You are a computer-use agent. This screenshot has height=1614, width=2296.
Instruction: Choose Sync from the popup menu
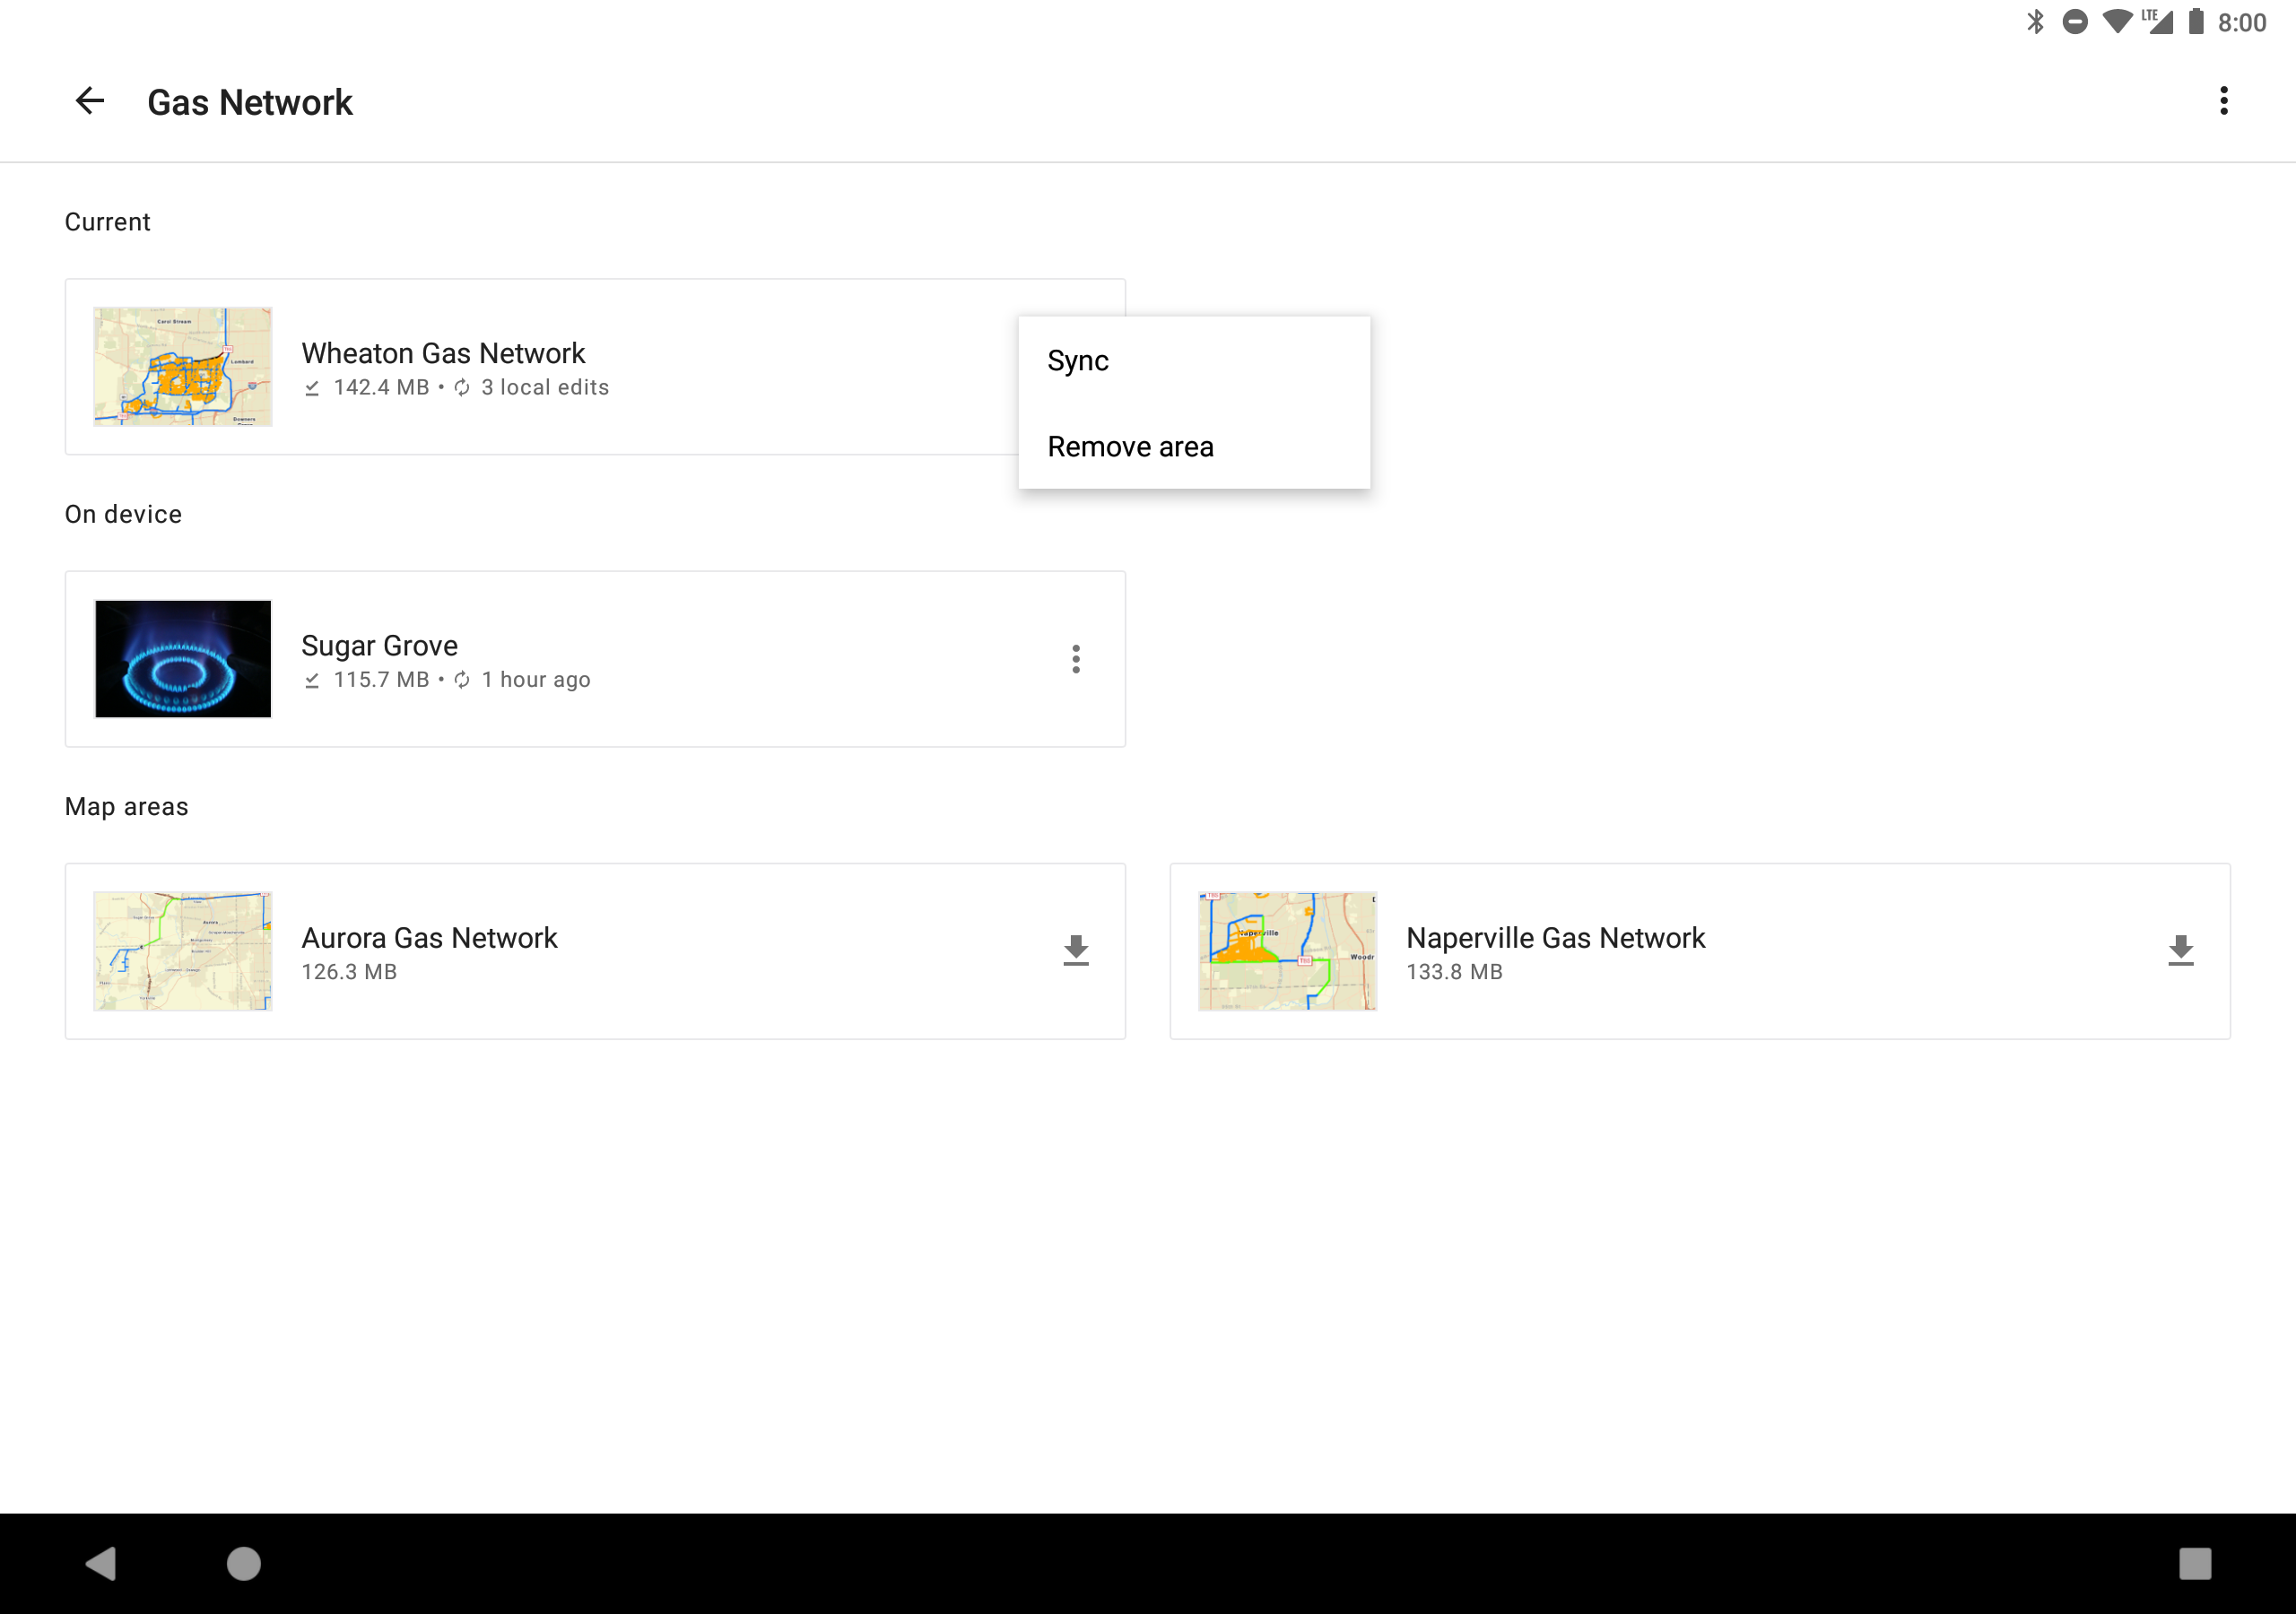1194,361
